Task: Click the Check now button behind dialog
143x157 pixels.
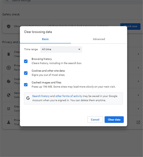Action: point(130,26)
